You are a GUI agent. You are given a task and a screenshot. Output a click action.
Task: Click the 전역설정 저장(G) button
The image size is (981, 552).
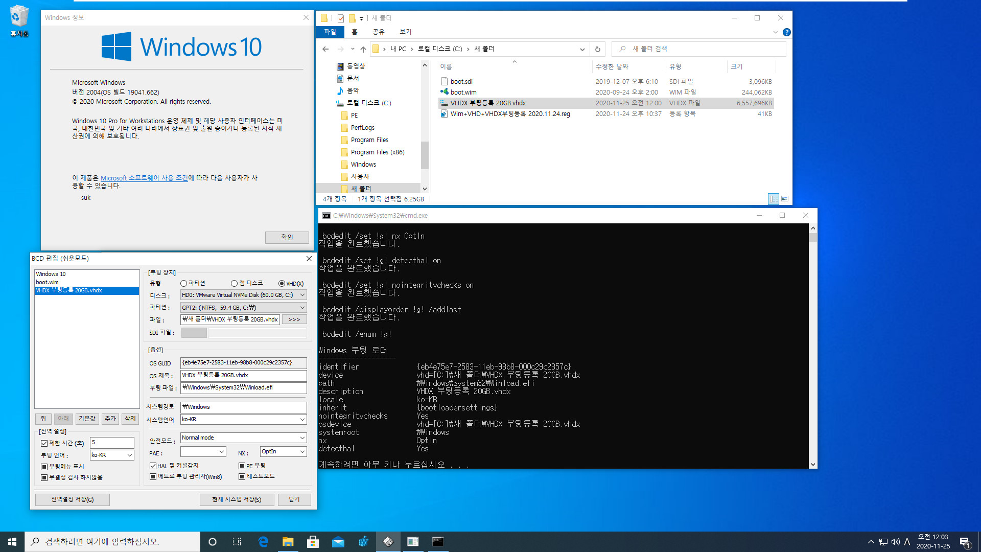coord(73,499)
